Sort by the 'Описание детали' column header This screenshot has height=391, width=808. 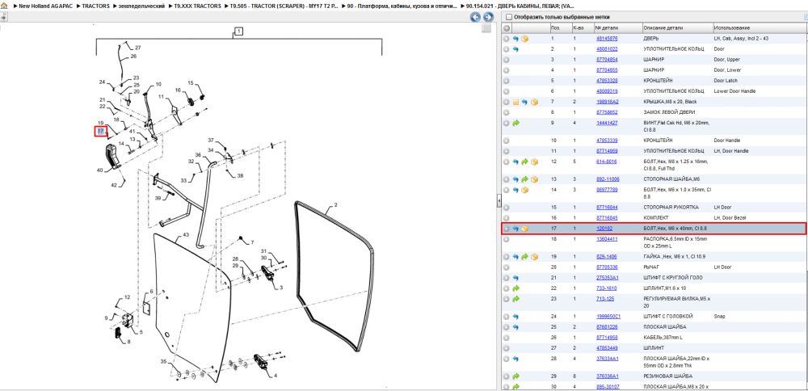pyautogui.click(x=677, y=27)
